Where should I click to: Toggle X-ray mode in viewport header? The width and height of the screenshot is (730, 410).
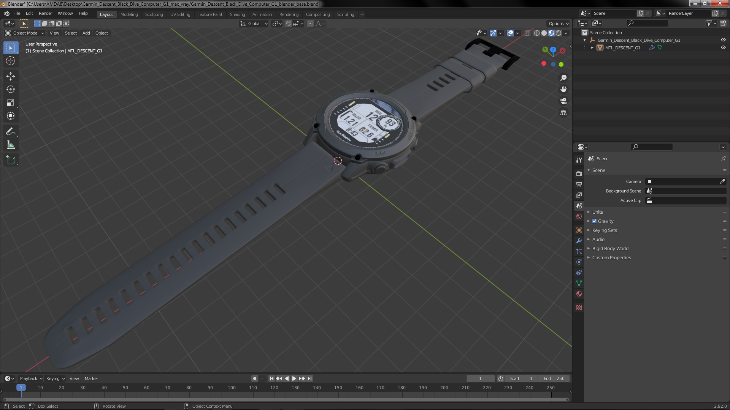click(x=527, y=33)
